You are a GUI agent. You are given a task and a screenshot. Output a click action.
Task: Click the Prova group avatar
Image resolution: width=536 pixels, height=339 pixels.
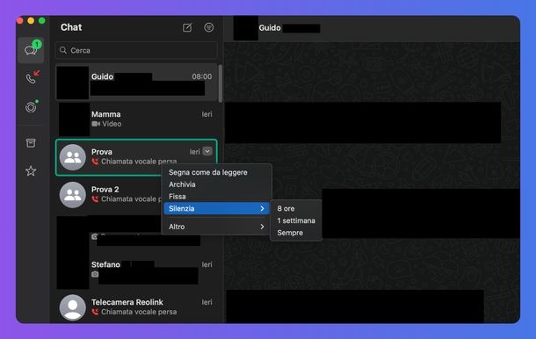pyautogui.click(x=72, y=157)
